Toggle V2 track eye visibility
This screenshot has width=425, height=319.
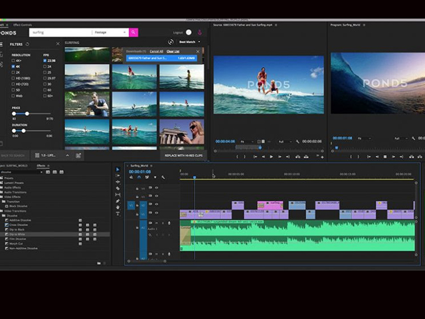[157, 204]
